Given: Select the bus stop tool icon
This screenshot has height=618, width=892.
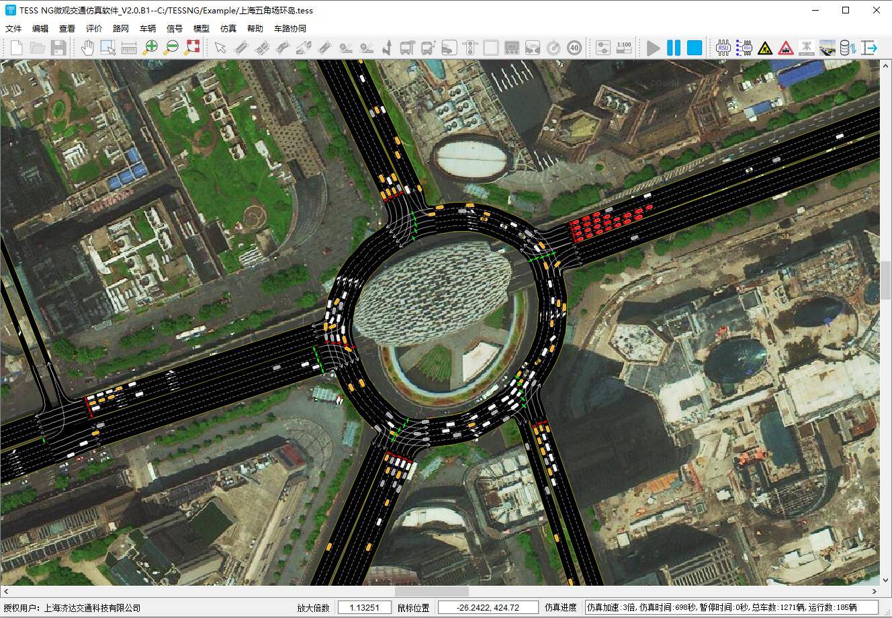Looking at the screenshot, I should (407, 48).
